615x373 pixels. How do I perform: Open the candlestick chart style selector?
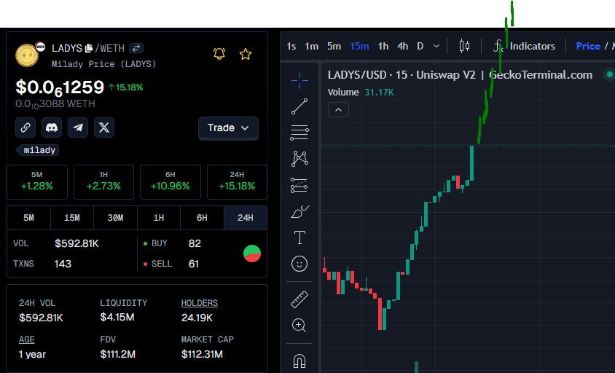[464, 47]
